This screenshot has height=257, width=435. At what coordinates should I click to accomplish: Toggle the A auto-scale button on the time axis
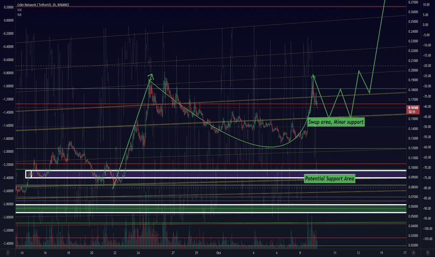(414, 253)
